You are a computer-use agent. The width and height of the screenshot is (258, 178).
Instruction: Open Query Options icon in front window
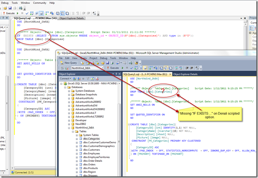click(141, 68)
